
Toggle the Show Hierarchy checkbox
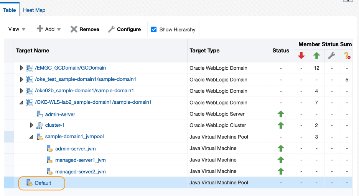(x=154, y=29)
